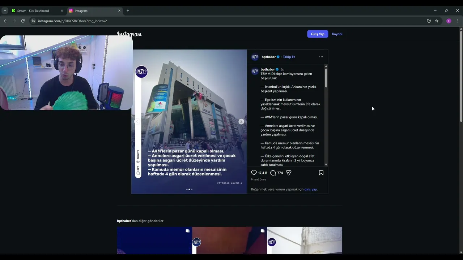Select first carousel indicator dot
This screenshot has height=260, width=463.
(187, 189)
